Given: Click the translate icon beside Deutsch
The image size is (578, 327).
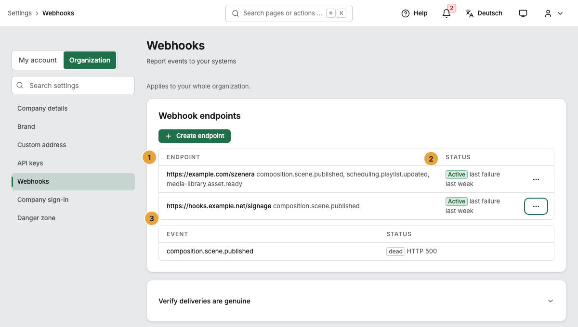Looking at the screenshot, I should pyautogui.click(x=470, y=13).
